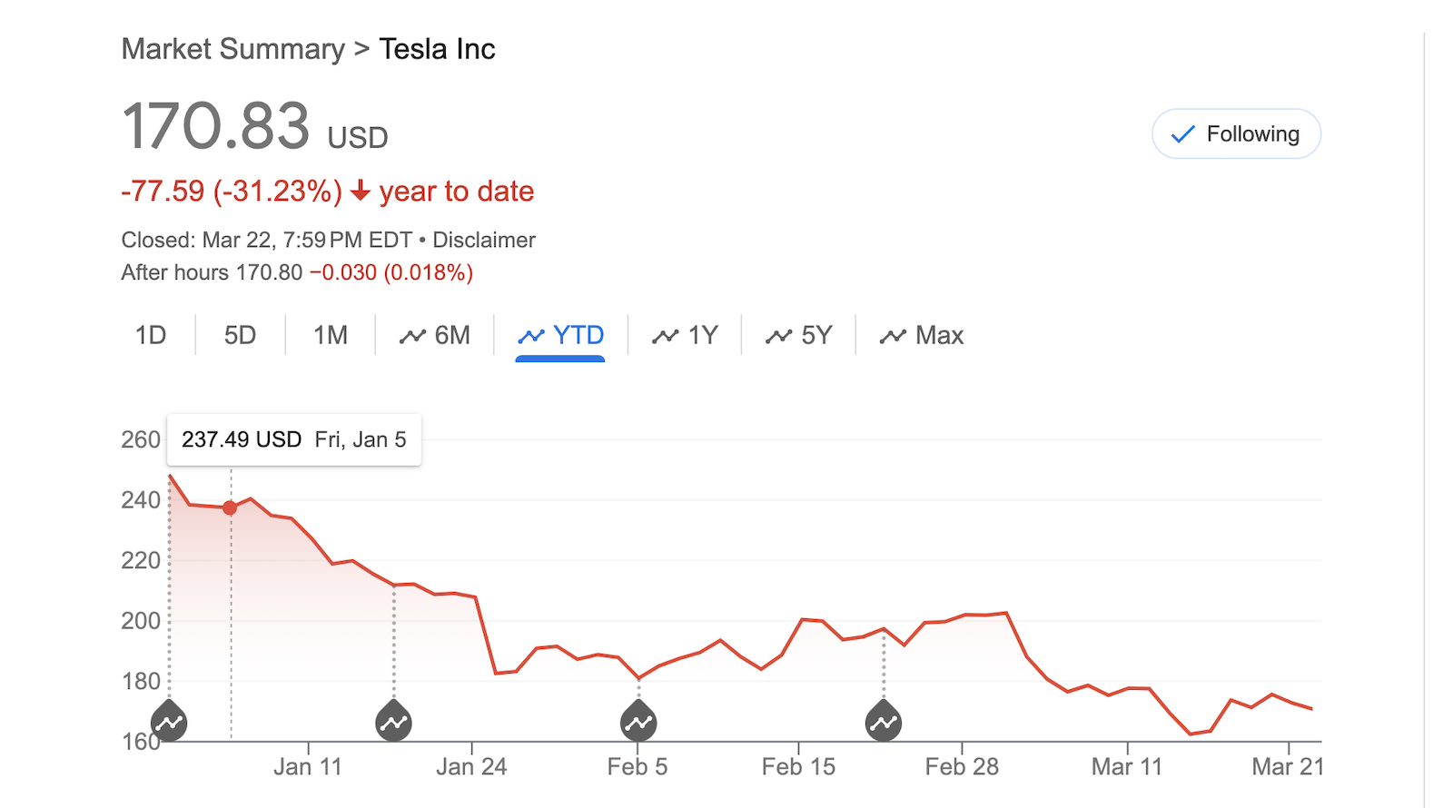Screen dimensions: 1453x808
Task: Open the Market Summary link
Action: pos(232,49)
